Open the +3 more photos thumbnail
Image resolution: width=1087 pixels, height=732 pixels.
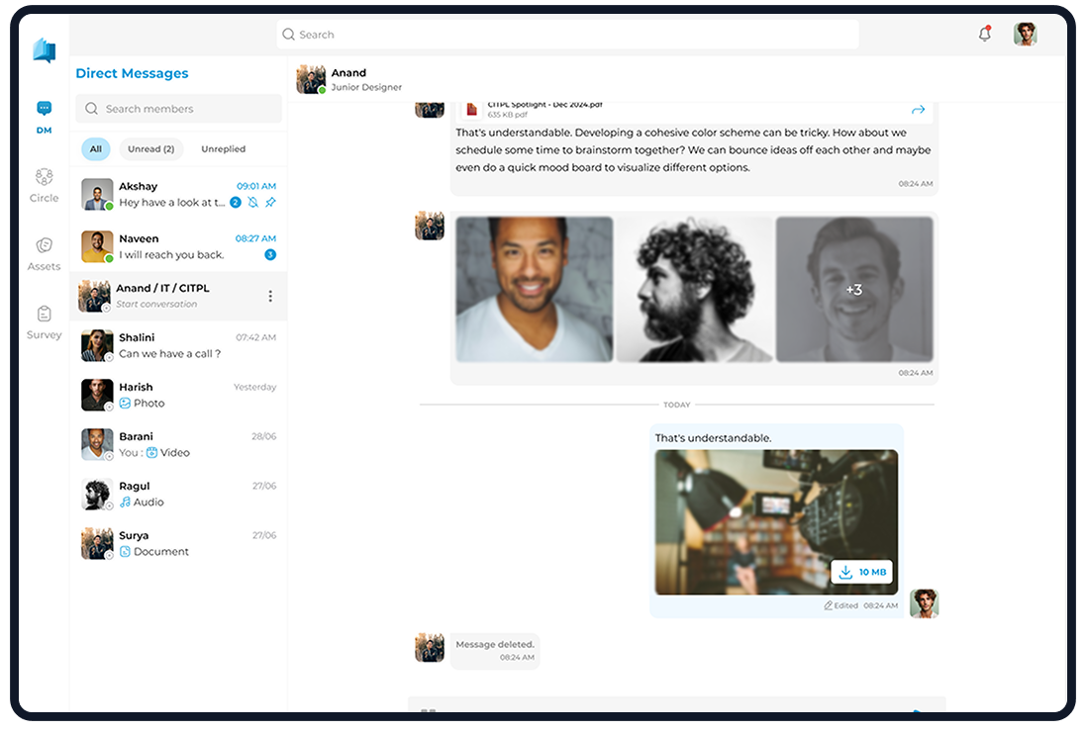point(854,290)
